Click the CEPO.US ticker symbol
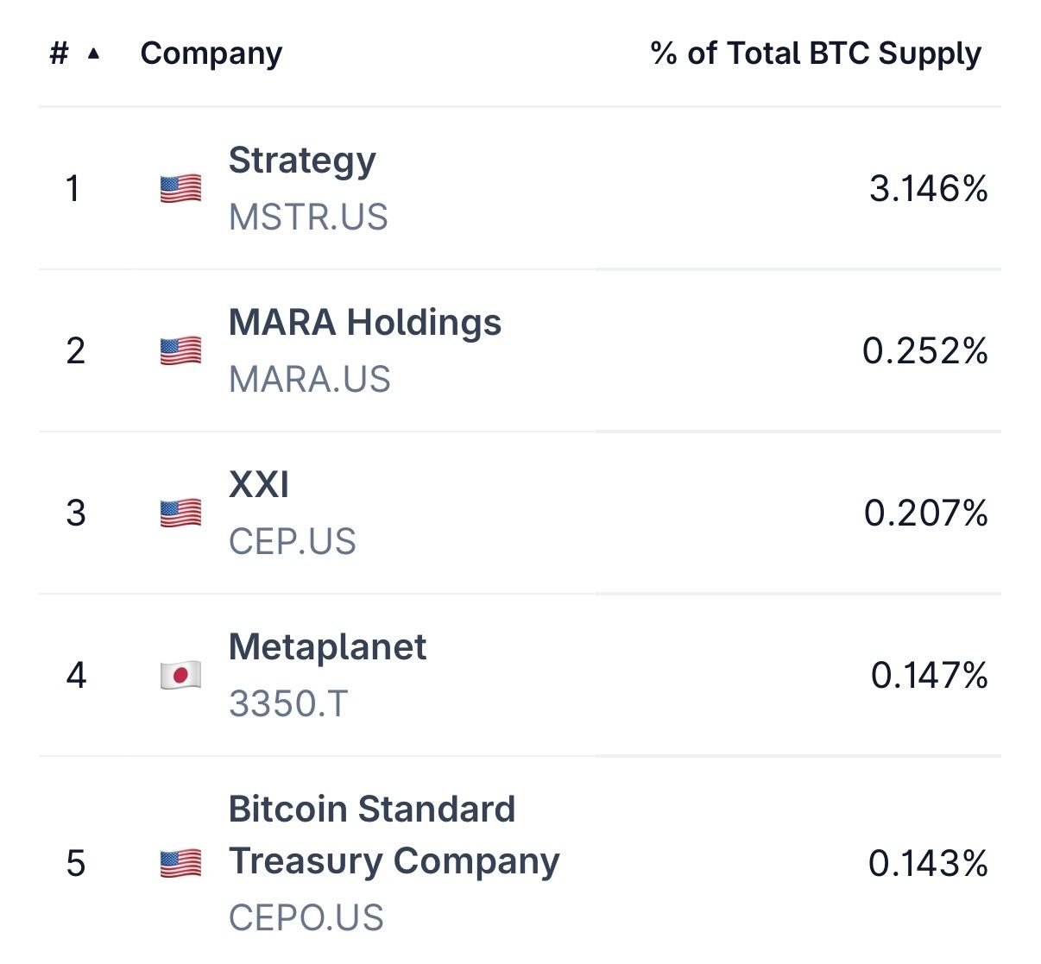This screenshot has width=1041, height=964. (x=306, y=918)
